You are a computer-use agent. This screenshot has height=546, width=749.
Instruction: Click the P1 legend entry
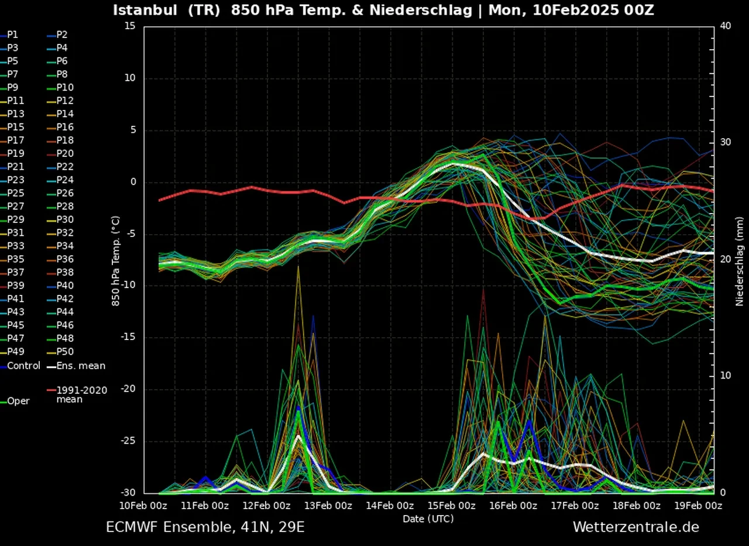[x=13, y=35]
